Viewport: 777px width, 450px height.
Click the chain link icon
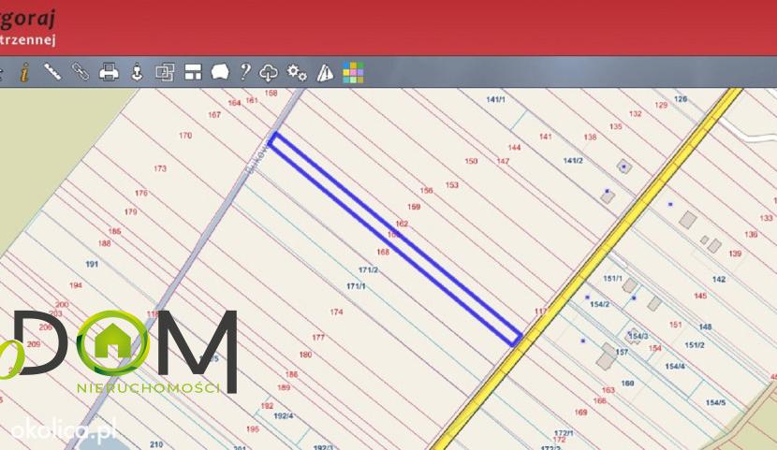(x=81, y=72)
